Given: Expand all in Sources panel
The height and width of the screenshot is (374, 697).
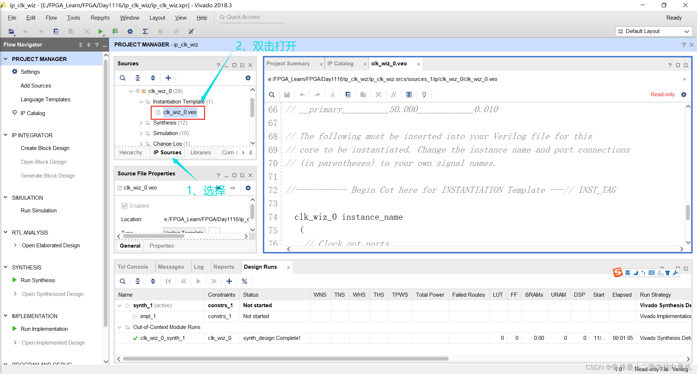Looking at the screenshot, I should tap(153, 78).
